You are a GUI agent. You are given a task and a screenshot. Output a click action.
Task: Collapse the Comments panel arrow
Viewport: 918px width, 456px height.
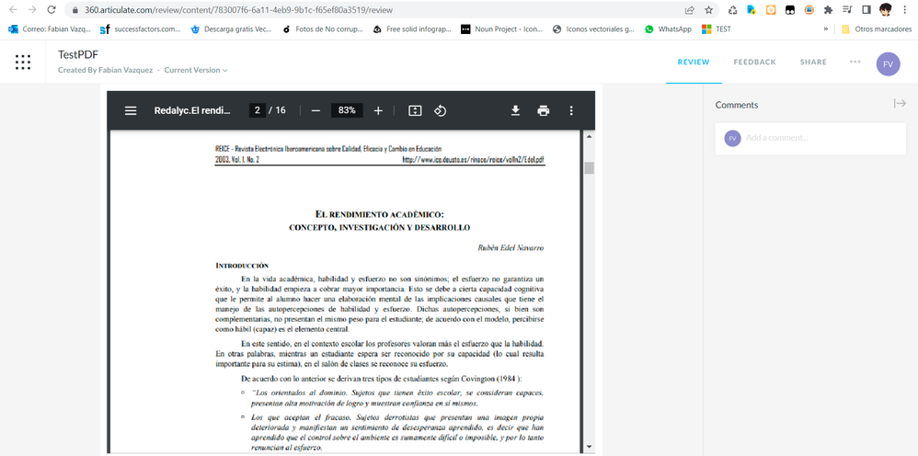[x=900, y=104]
